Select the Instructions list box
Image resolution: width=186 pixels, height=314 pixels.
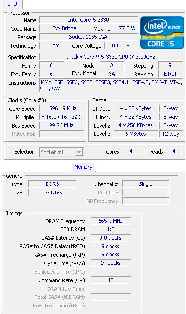[111, 86]
